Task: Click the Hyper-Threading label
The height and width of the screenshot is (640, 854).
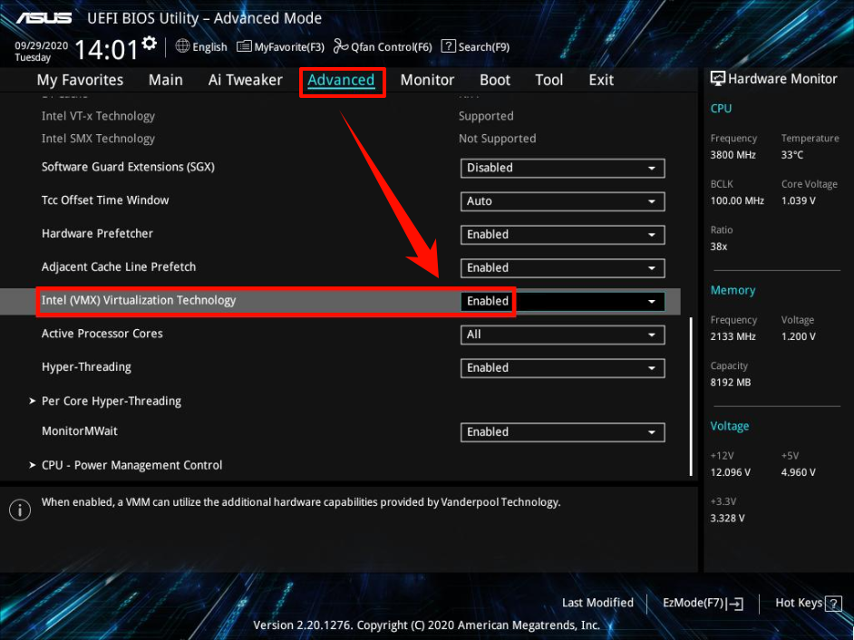Action: point(87,367)
